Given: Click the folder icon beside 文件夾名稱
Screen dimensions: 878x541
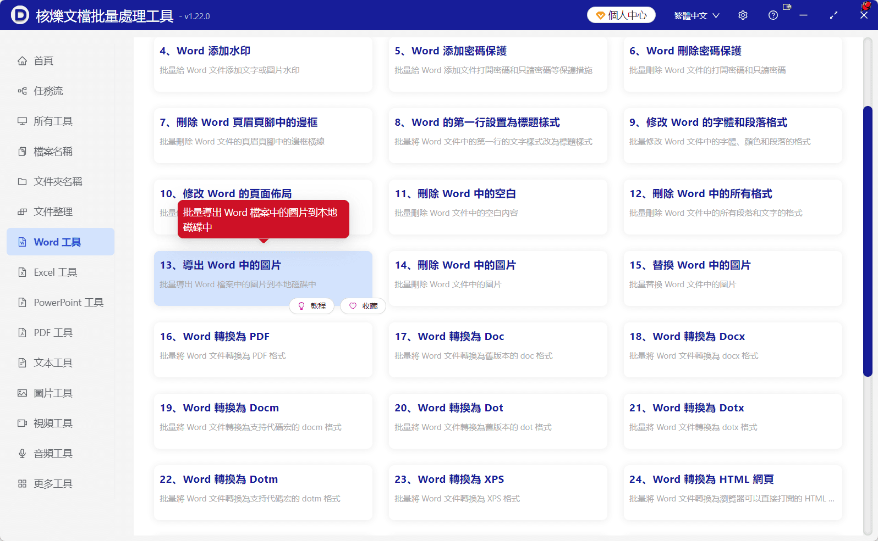Looking at the screenshot, I should (22, 182).
